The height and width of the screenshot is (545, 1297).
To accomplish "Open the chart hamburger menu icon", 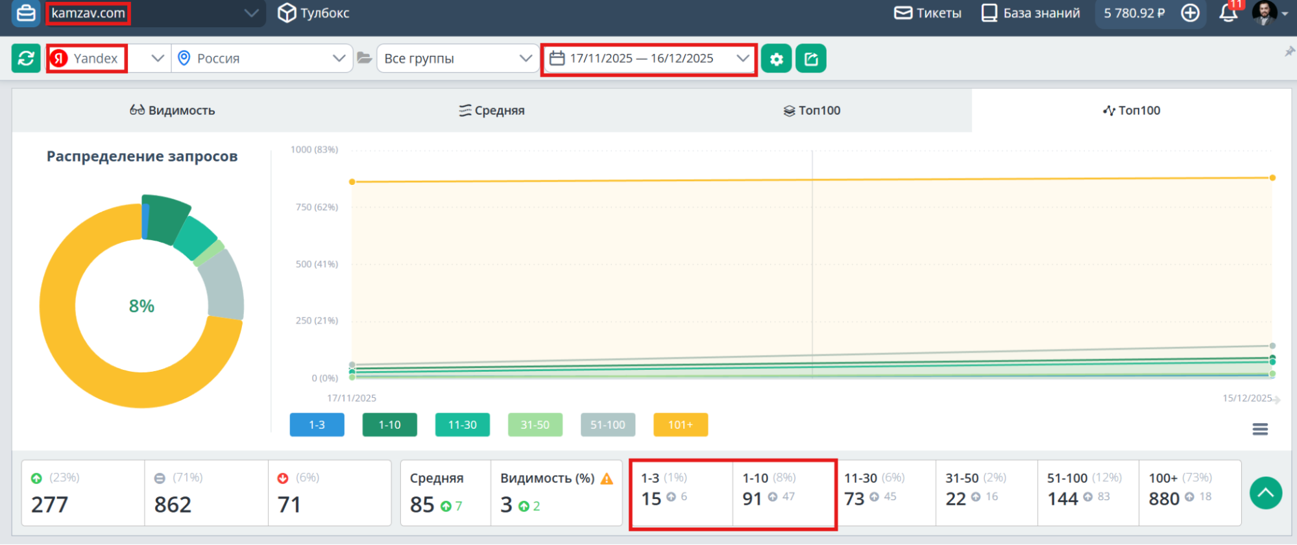I will point(1260,429).
